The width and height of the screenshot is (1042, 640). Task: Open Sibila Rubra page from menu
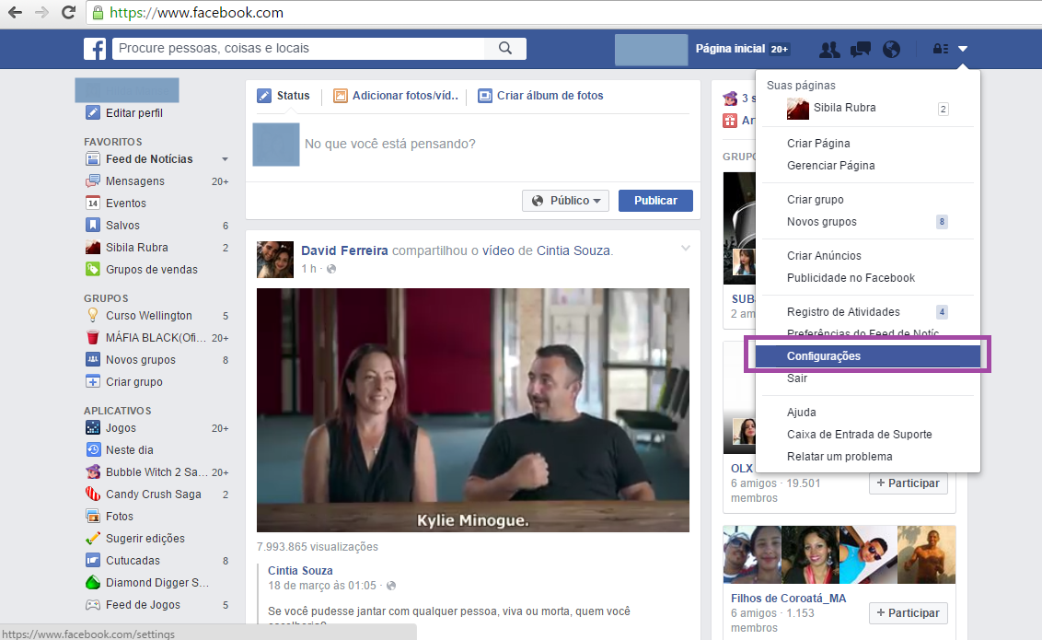coord(844,108)
